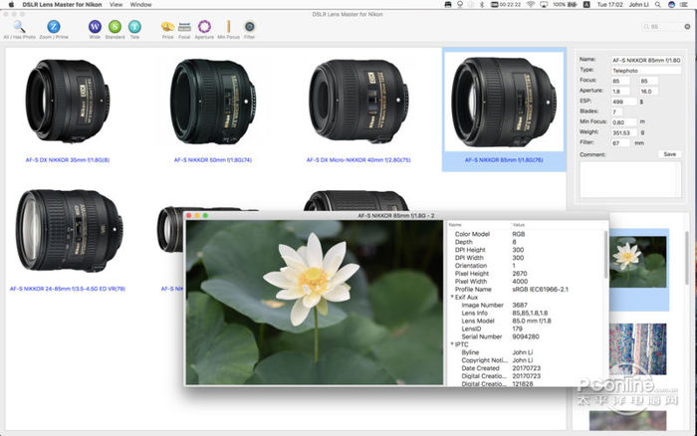
Task: Open the Bluetooth status menu
Action: [x=482, y=4]
